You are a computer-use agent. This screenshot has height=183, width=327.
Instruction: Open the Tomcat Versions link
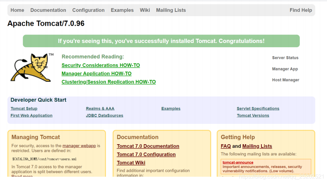point(253,116)
